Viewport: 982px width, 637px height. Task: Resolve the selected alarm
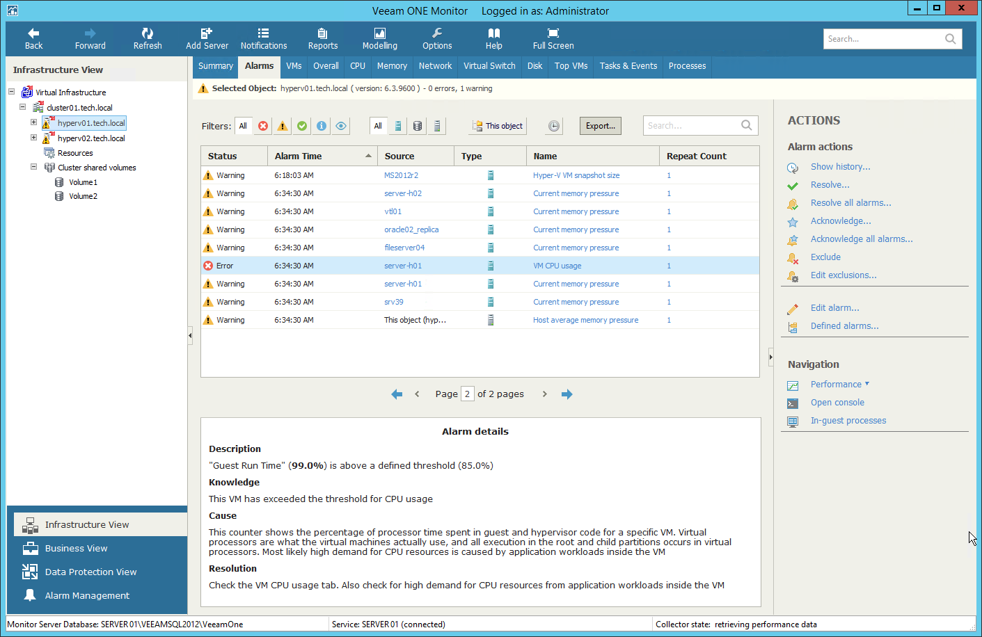830,185
